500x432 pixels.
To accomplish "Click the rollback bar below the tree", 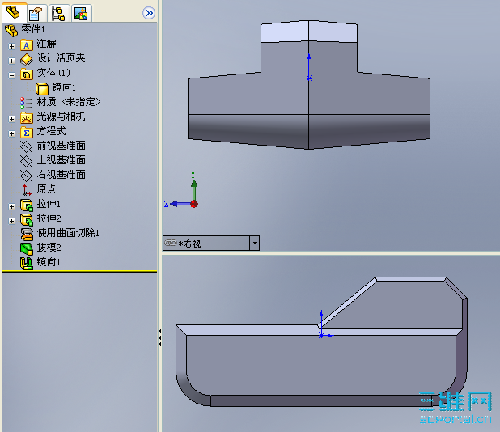I will click(80, 271).
